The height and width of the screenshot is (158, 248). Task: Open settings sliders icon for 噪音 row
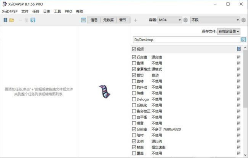coord(239,123)
